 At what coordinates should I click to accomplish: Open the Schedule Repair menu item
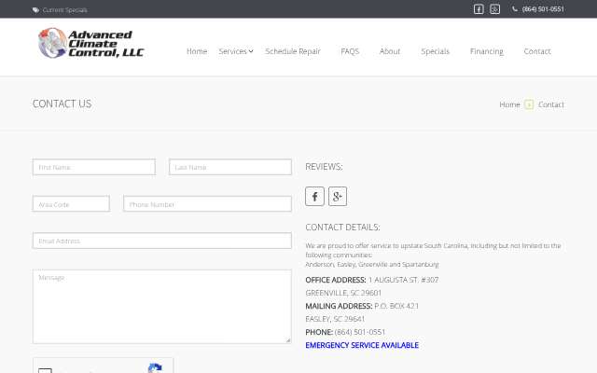[x=293, y=51]
